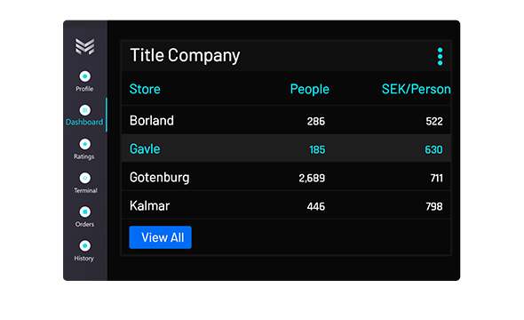The height and width of the screenshot is (320, 524).
Task: Sort by the SEK/Person column header
Action: click(416, 89)
